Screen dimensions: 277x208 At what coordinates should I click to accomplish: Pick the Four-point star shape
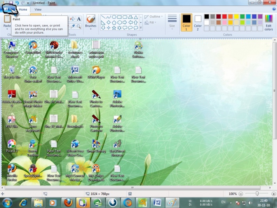pyautogui.click(x=109, y=28)
